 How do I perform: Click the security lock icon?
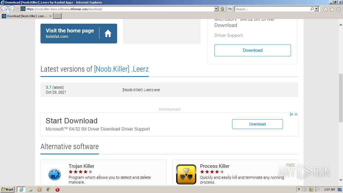click(222, 9)
